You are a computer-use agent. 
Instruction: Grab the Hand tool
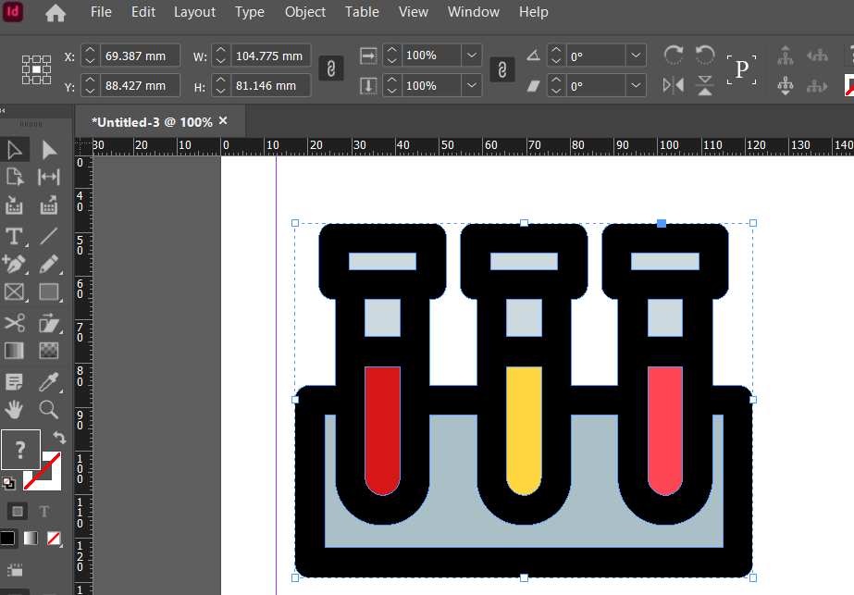(14, 410)
